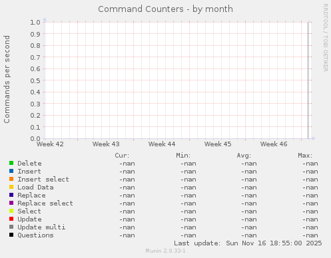Click the 0.0 y-axis value
Image resolution: width=331 pixels, height=258 pixels.
35,138
